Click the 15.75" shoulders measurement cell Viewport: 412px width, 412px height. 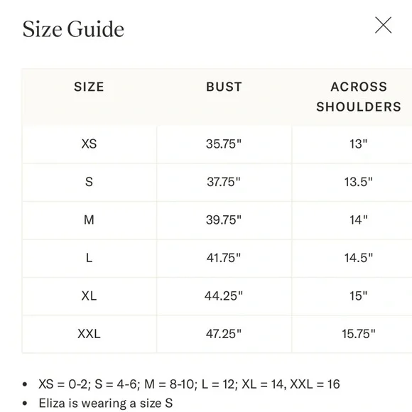click(359, 334)
